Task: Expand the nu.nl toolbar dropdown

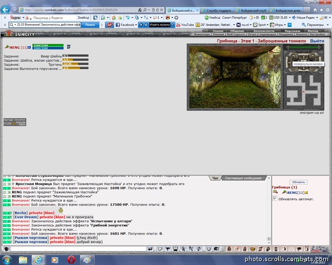Action: pyautogui.click(x=251, y=25)
